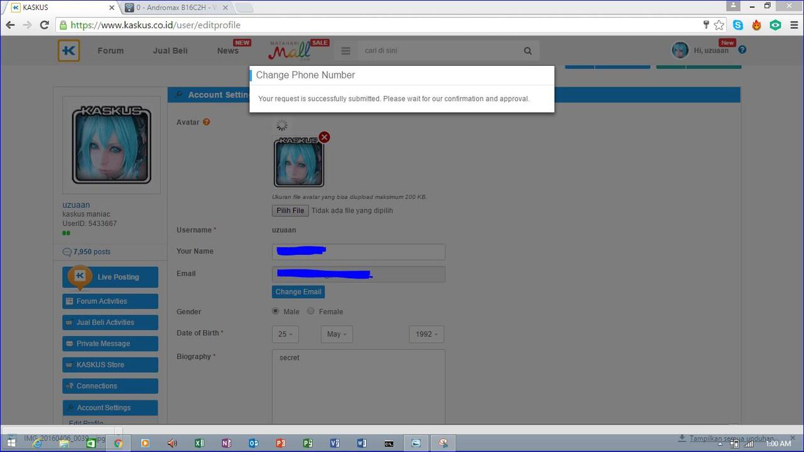Open the KASKUS home logo
The image size is (804, 452).
(69, 50)
